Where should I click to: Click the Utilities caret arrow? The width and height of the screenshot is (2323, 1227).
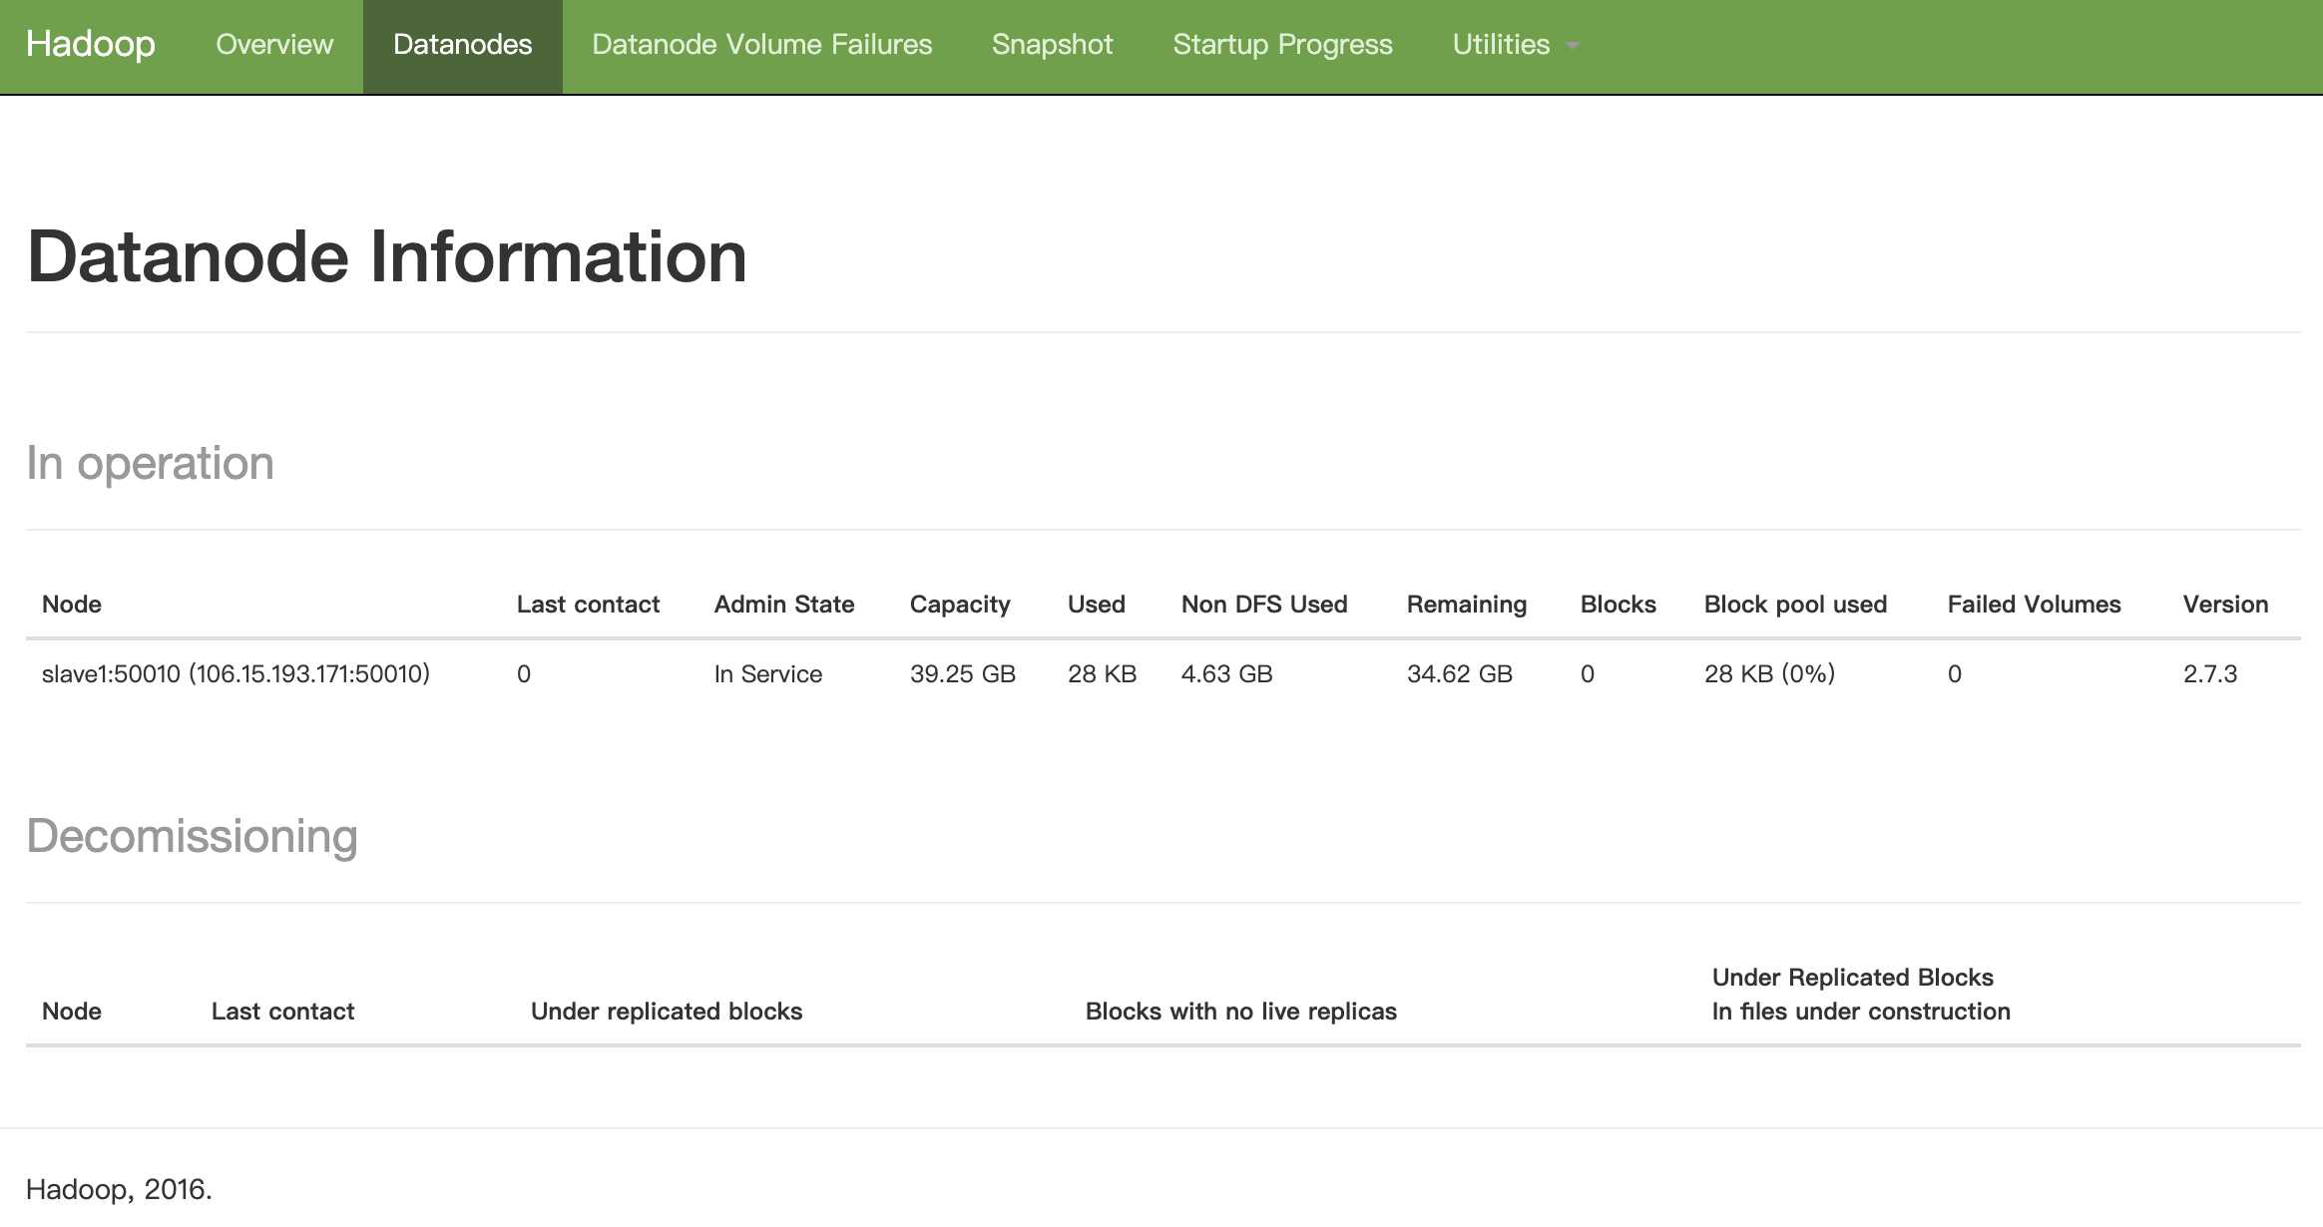point(1573,46)
